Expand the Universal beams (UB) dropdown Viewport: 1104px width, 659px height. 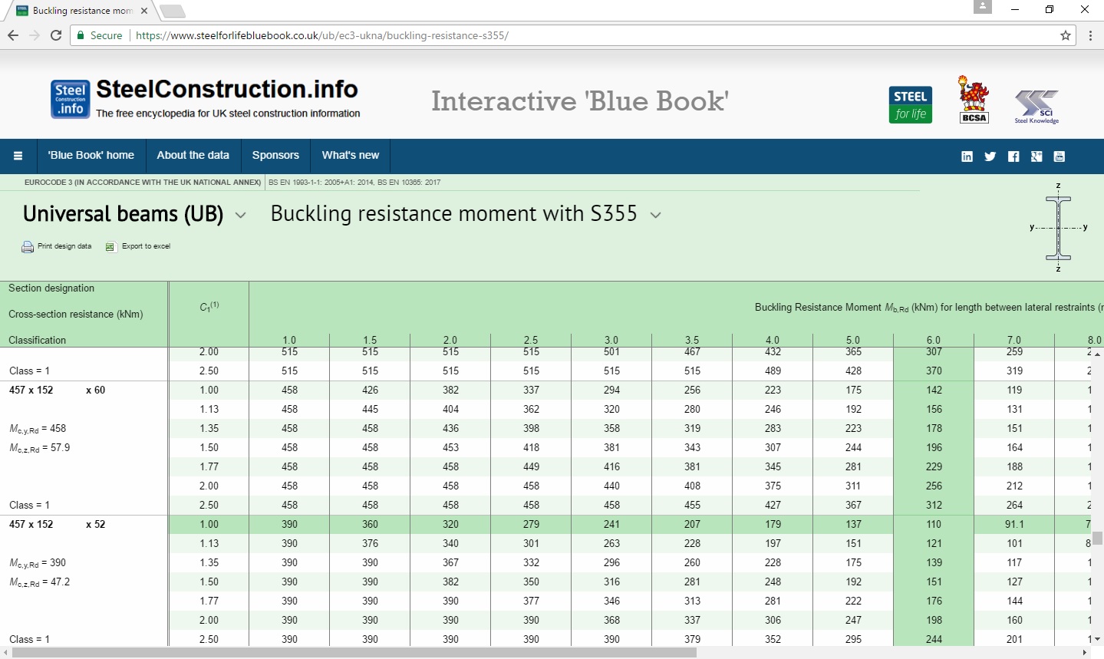click(x=240, y=216)
